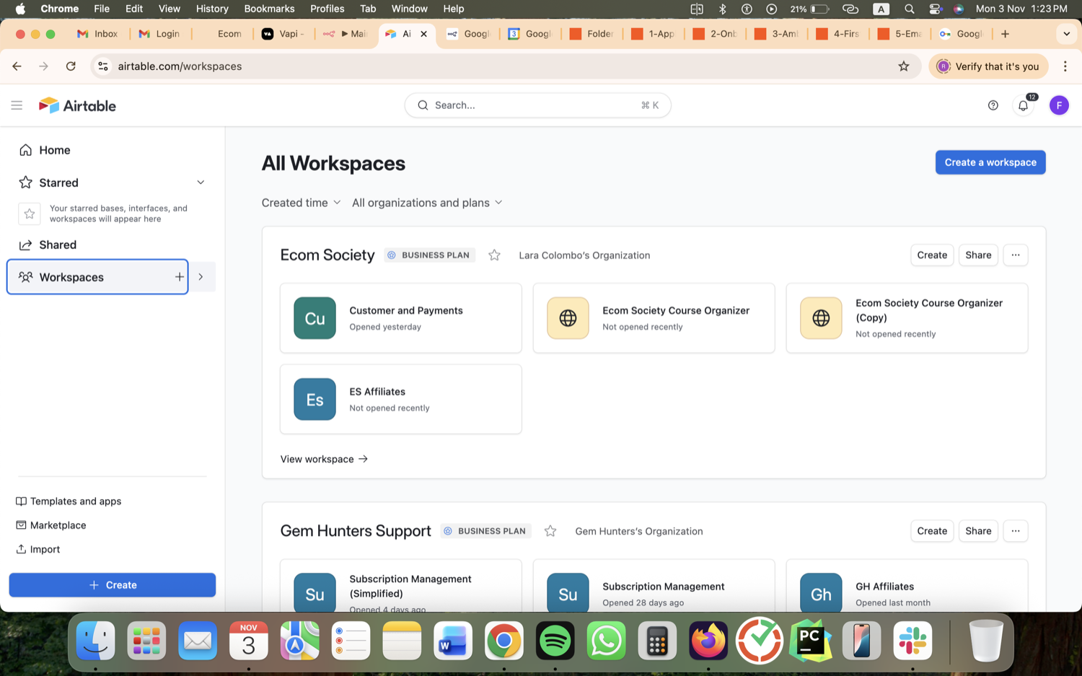Follow the View workspace link
Image resolution: width=1082 pixels, height=676 pixels.
tap(324, 459)
